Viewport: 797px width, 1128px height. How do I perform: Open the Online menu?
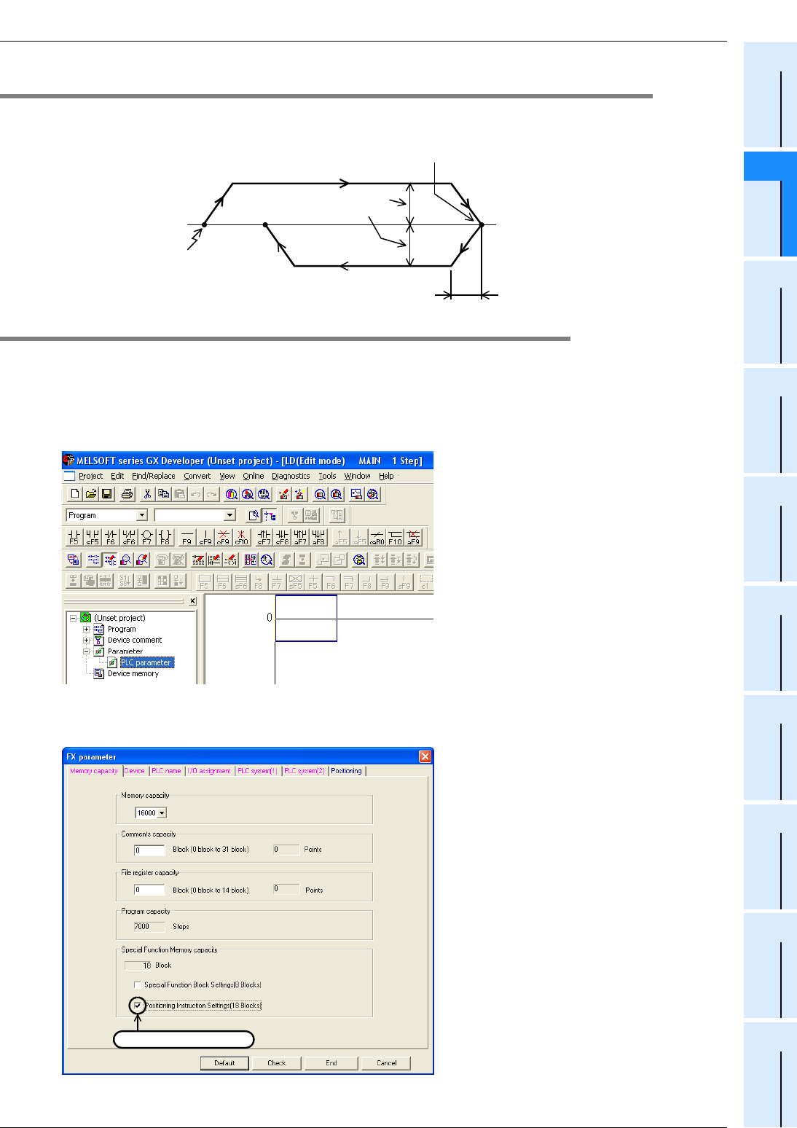click(x=254, y=476)
